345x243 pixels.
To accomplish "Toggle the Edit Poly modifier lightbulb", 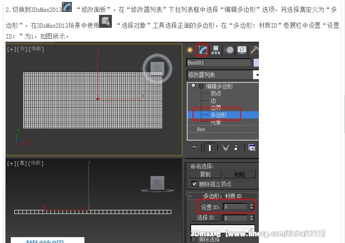I will pos(193,86).
